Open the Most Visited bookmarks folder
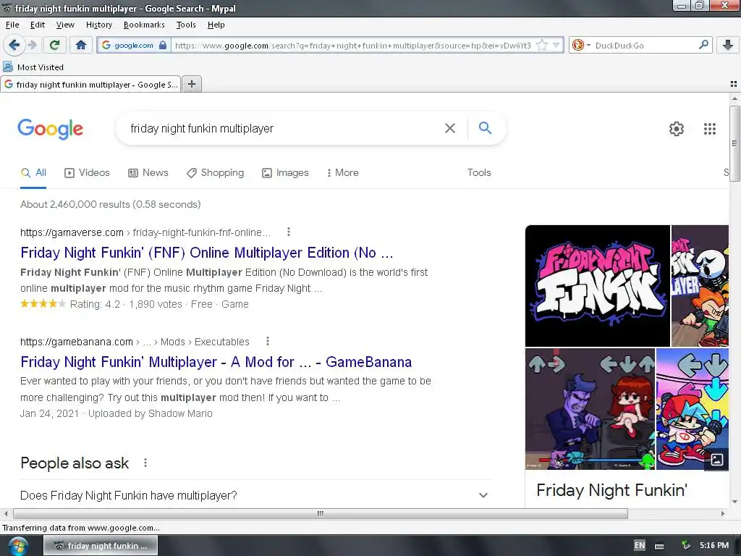This screenshot has width=741, height=556. click(33, 67)
